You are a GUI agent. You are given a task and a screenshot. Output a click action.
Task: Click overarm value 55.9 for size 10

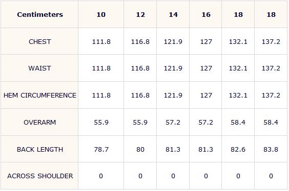coord(101,123)
